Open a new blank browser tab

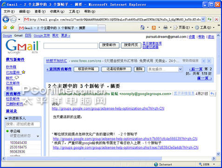point(102,28)
